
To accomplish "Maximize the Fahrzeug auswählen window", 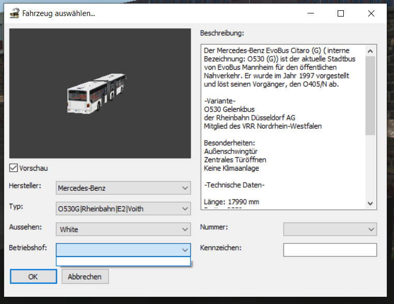I will [x=341, y=13].
